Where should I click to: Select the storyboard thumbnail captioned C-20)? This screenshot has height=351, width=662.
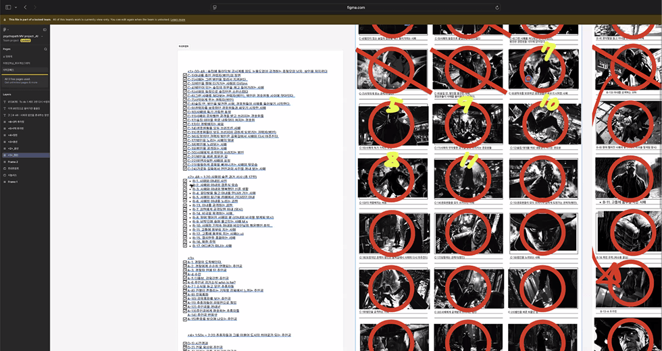click(469, 288)
